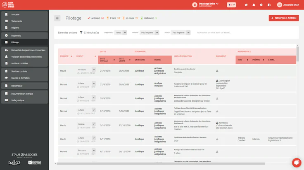Image resolution: width=304 pixels, height=170 pixels.
Task: Click the Editions Législatives logo
Action: click(x=35, y=163)
